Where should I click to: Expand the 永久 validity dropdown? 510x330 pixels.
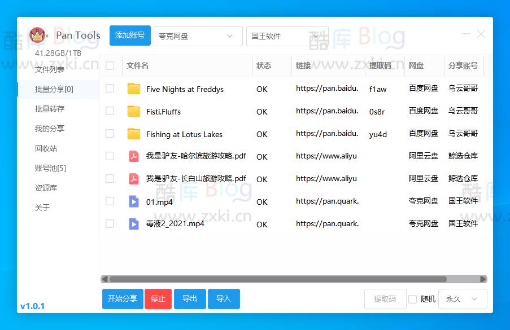click(x=462, y=299)
